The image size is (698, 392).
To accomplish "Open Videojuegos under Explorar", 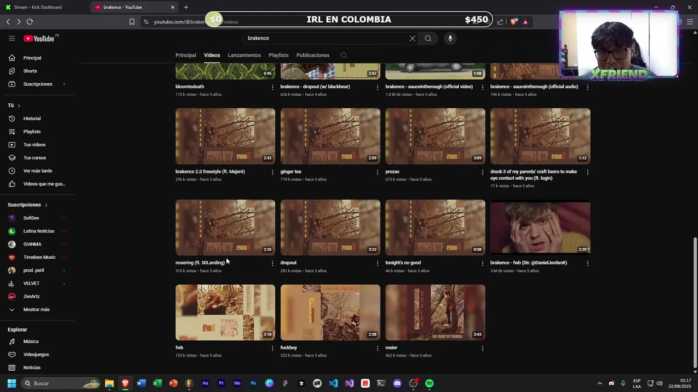I will 36,354.
